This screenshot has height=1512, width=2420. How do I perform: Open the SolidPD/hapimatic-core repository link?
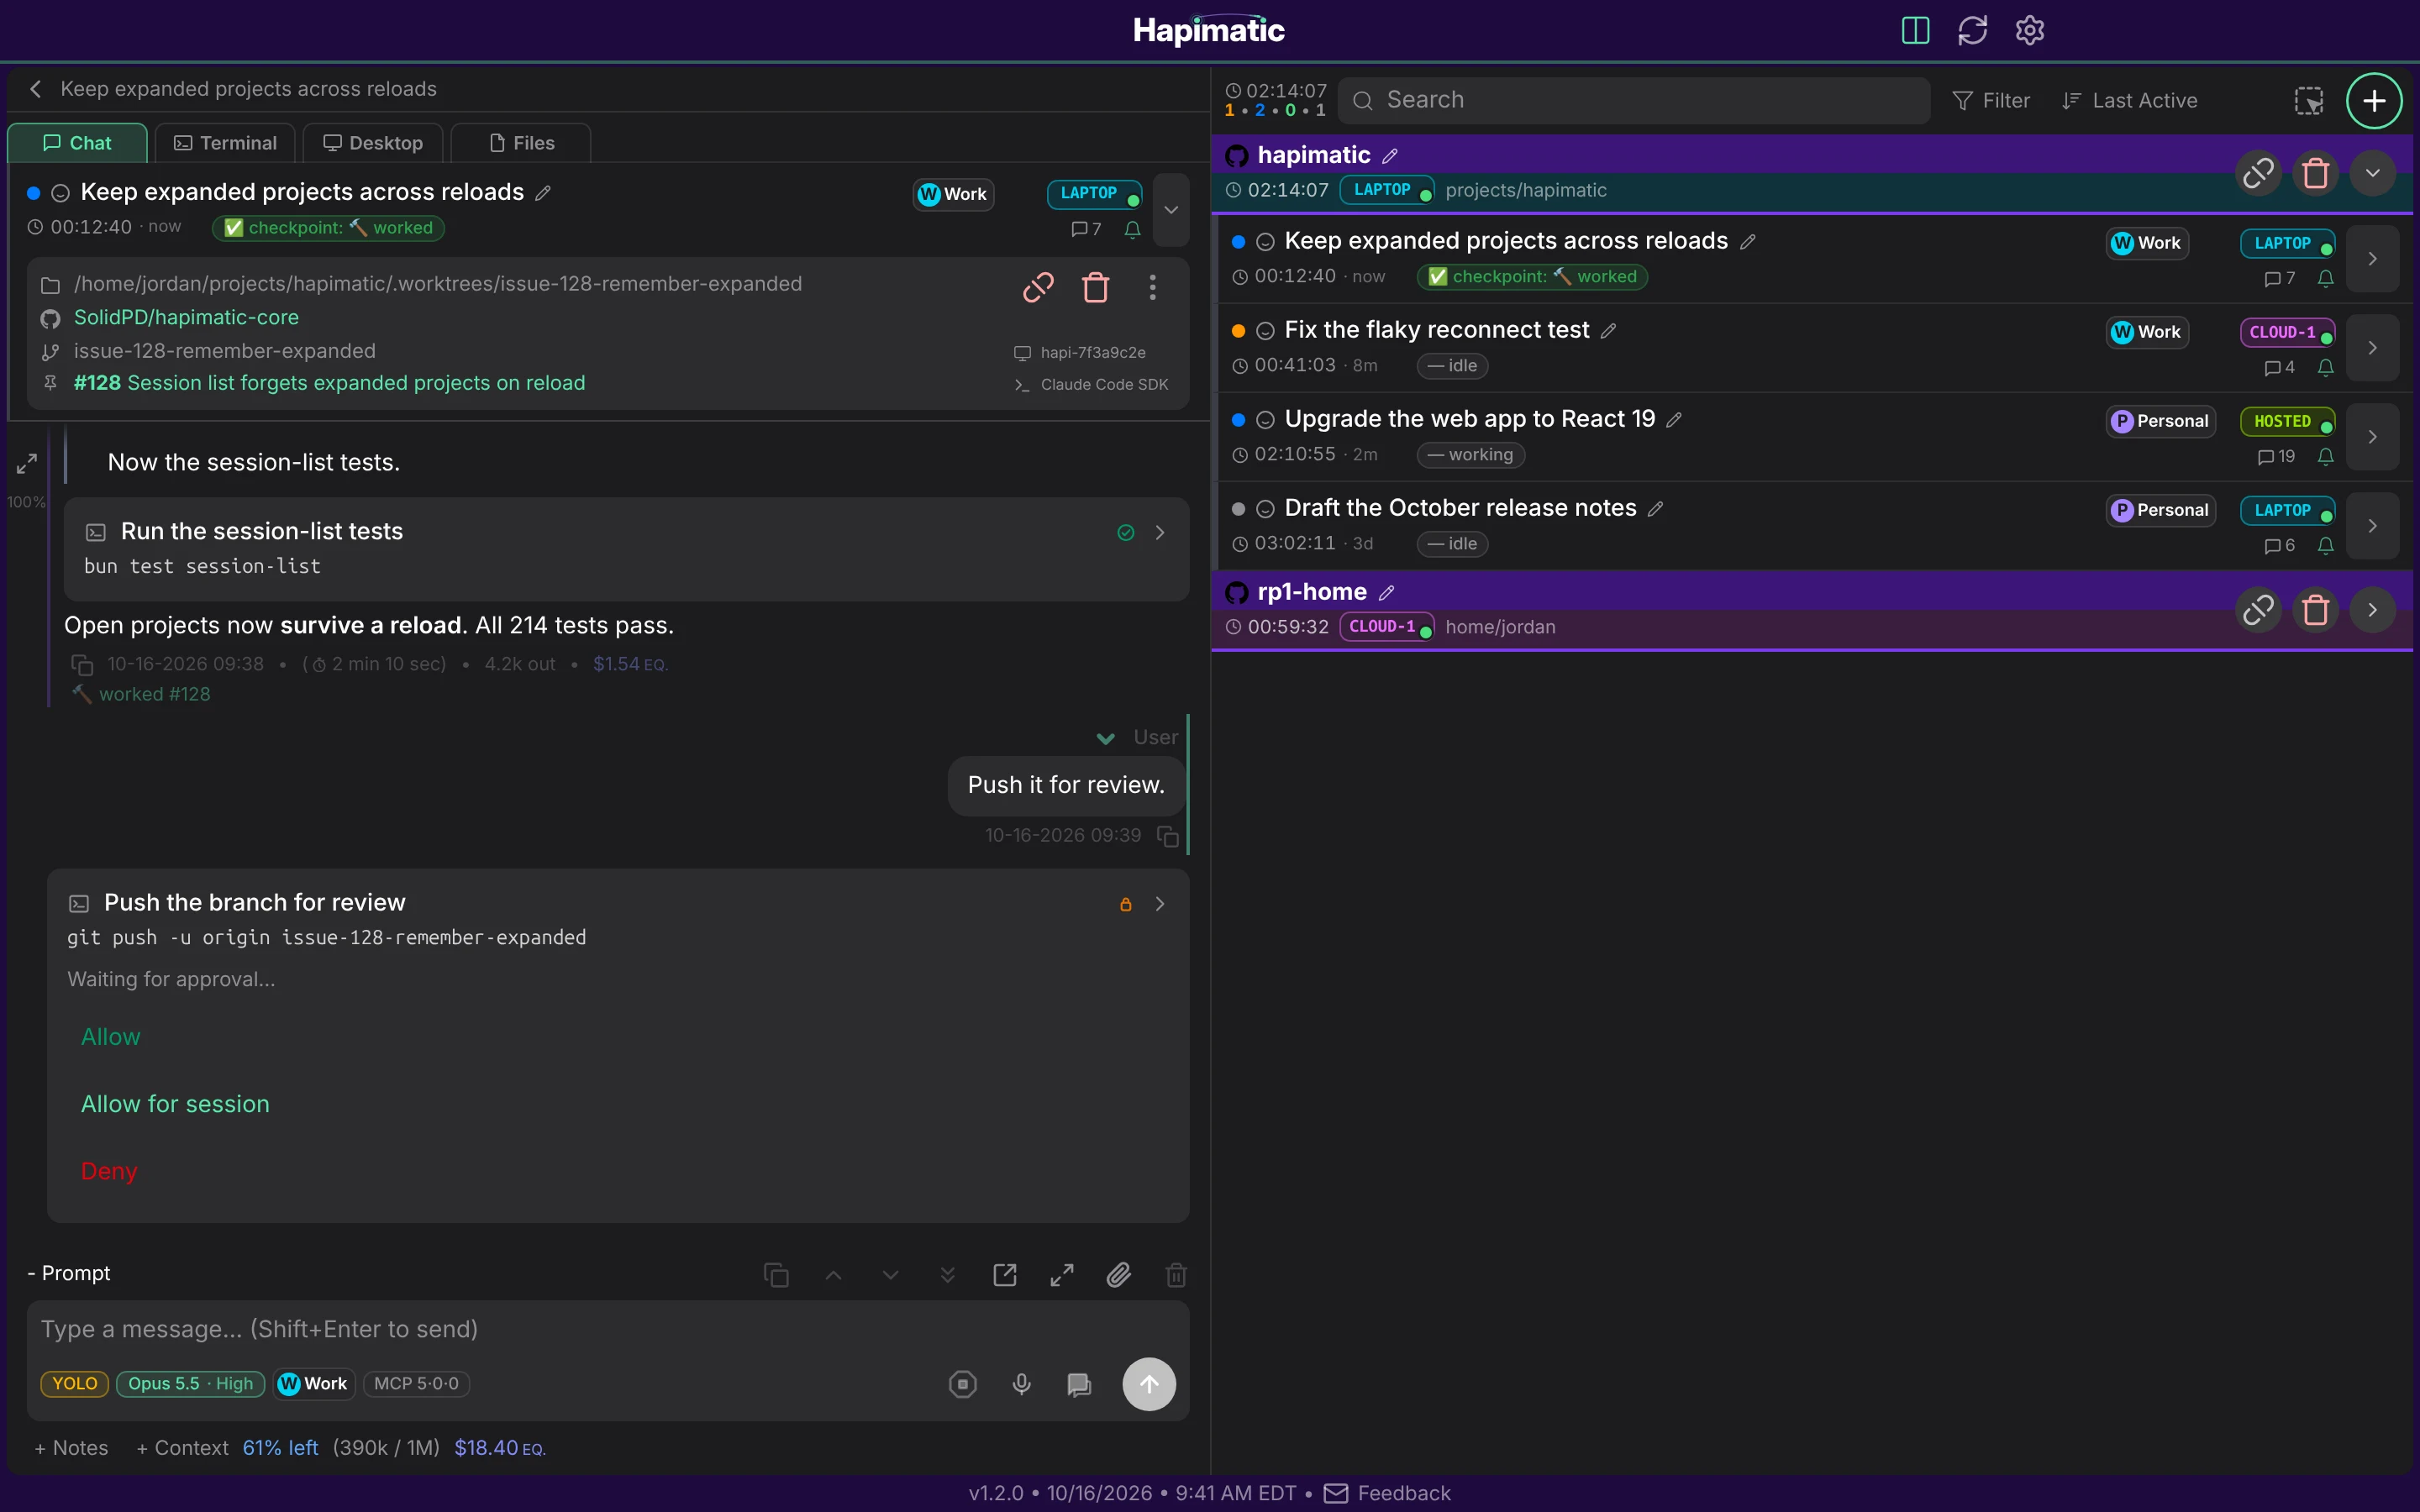tap(186, 317)
